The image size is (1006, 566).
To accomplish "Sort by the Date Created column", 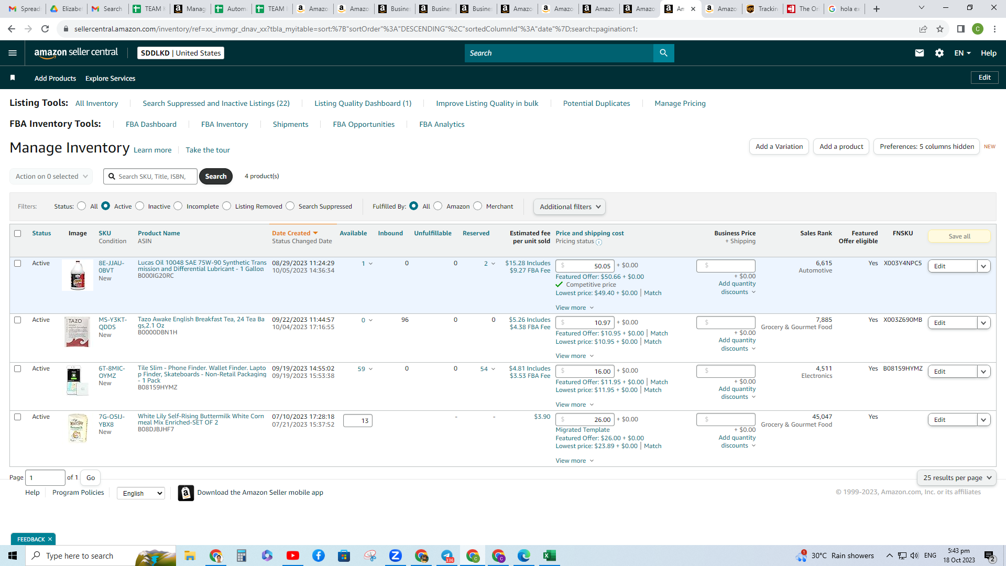I will coord(295,233).
